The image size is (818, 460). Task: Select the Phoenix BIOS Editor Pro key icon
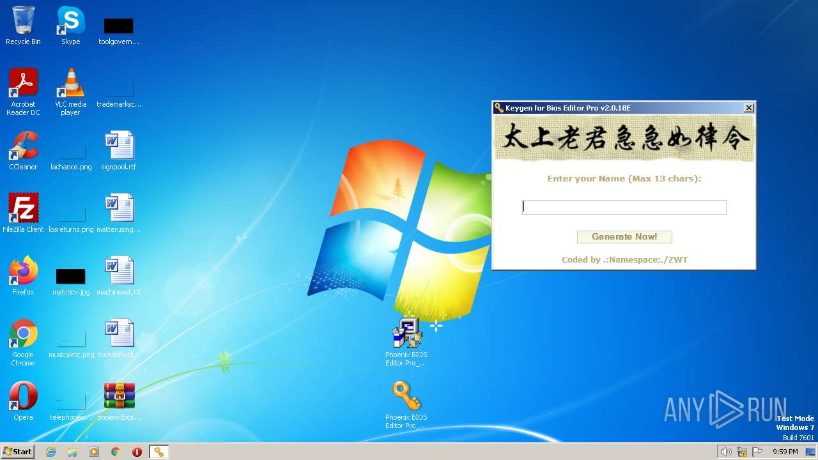pos(406,404)
